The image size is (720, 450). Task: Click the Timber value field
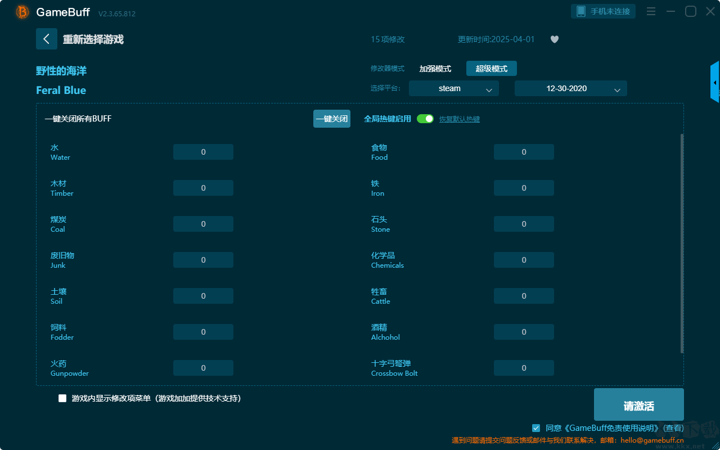tap(203, 188)
